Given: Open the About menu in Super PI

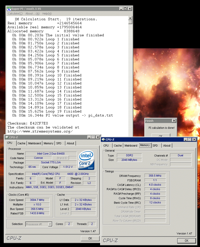Looking at the screenshot, I should pos(32,14).
